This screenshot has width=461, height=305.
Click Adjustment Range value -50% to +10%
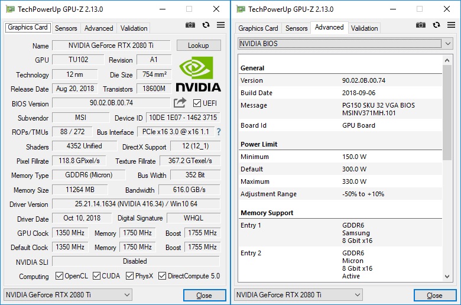click(363, 194)
